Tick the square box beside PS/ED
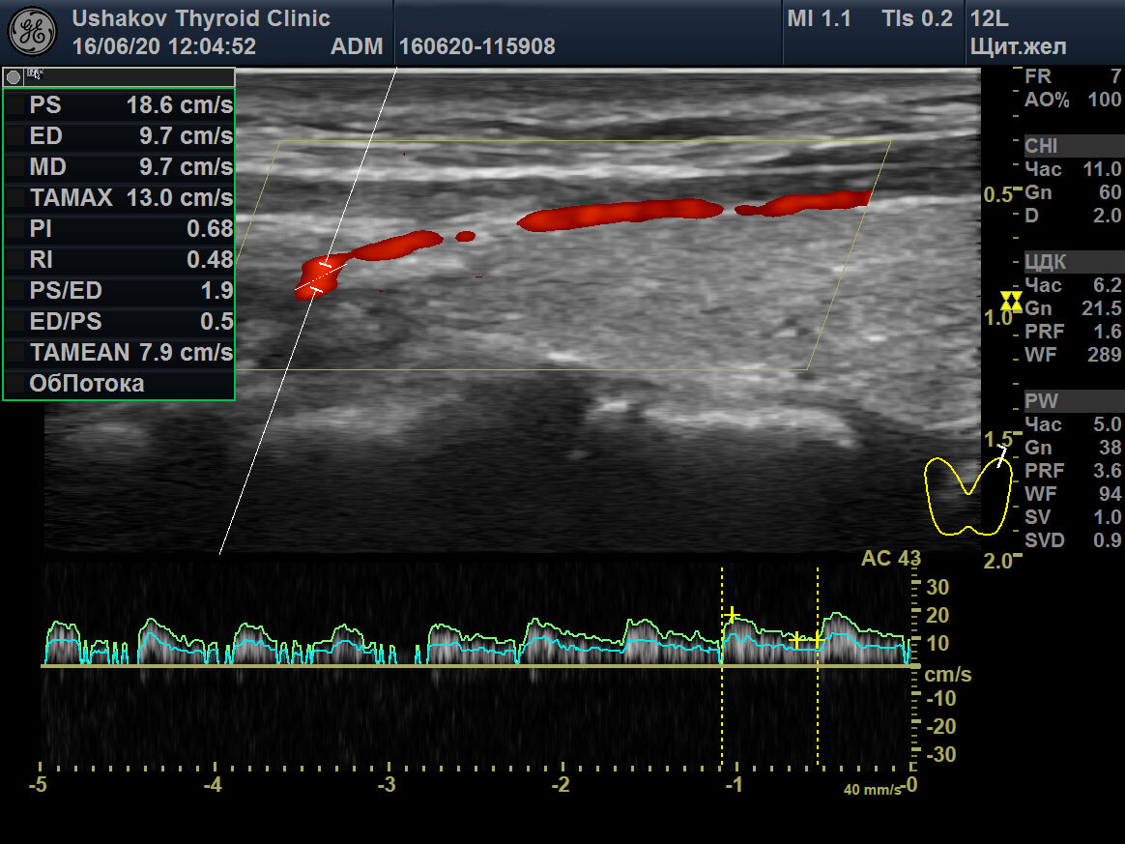 15,291
